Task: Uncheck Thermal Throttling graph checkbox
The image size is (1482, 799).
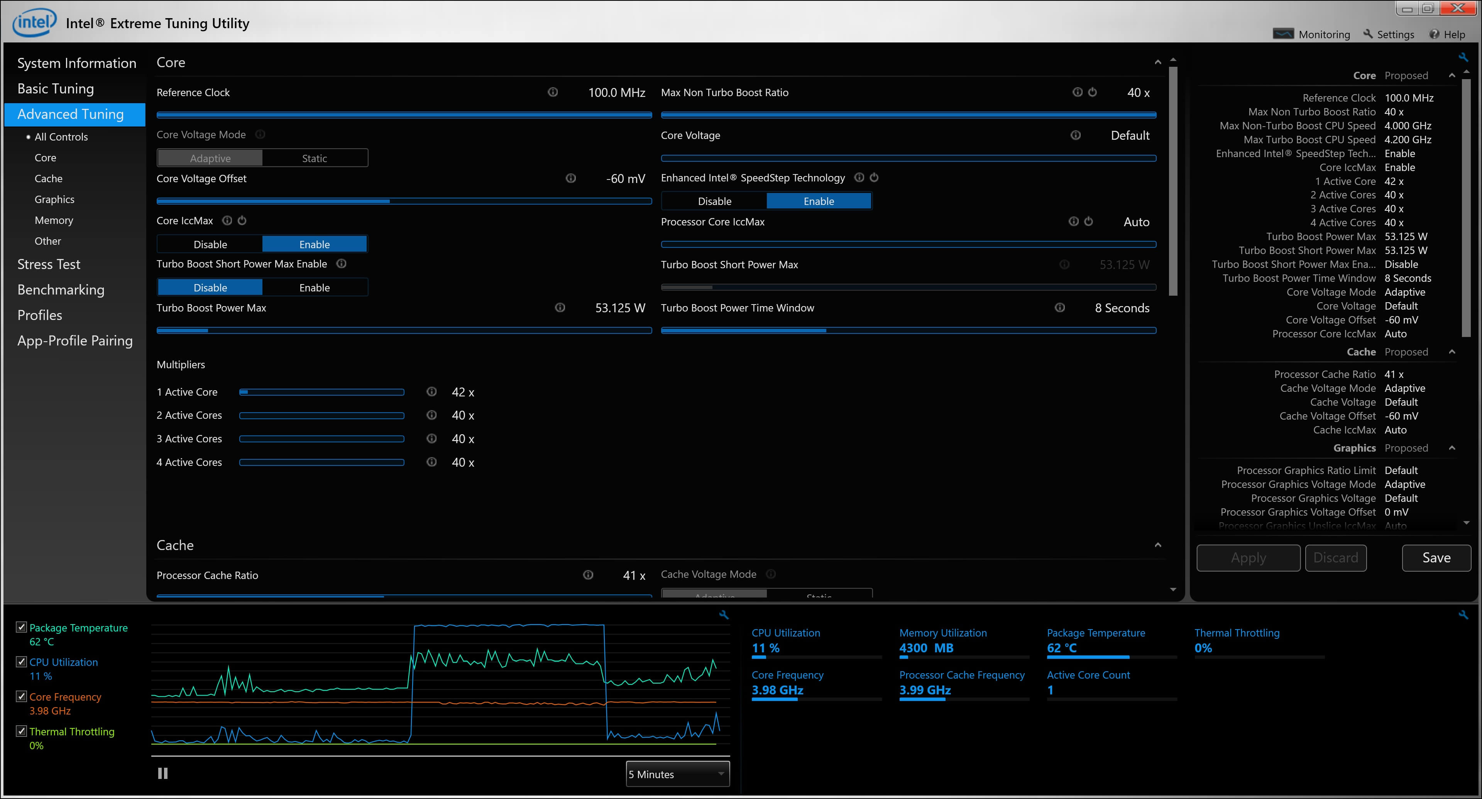Action: click(x=21, y=731)
